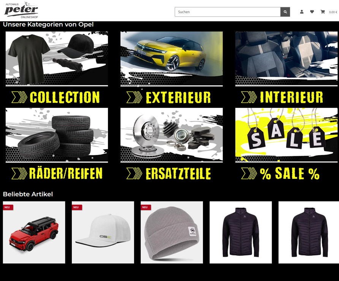Click the Autohaus Peter Onlineshop logo
The image size is (339, 281).
(21, 10)
